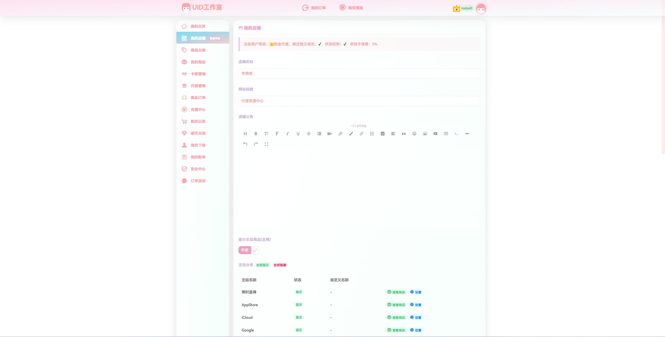Screen dimensions: 665x337
Task: Toggle 限时直降 status 显示 badge
Action: pyautogui.click(x=299, y=292)
